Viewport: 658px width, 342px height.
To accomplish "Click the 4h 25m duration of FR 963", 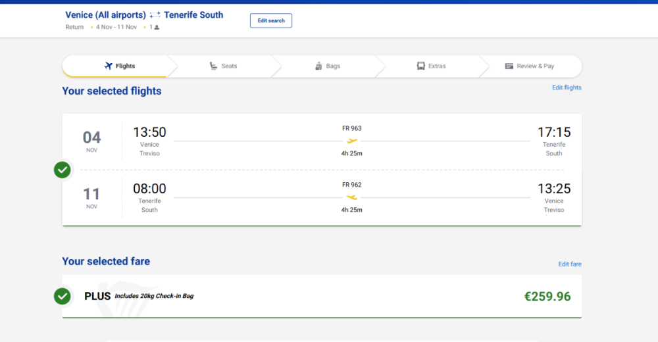I will point(351,154).
